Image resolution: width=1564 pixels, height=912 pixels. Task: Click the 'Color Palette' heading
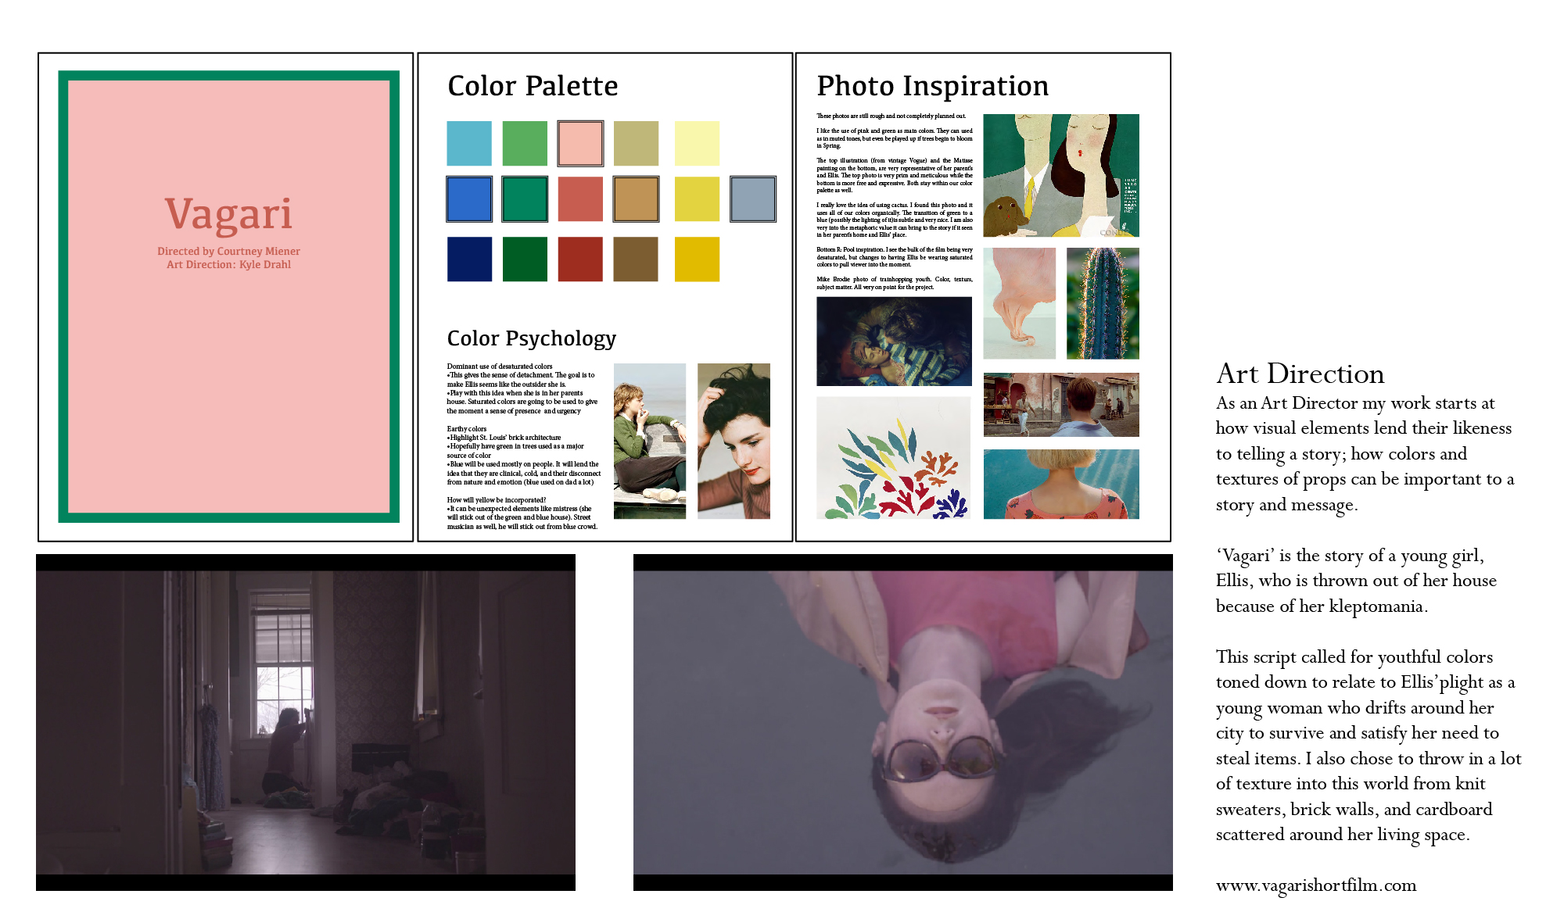click(x=533, y=86)
